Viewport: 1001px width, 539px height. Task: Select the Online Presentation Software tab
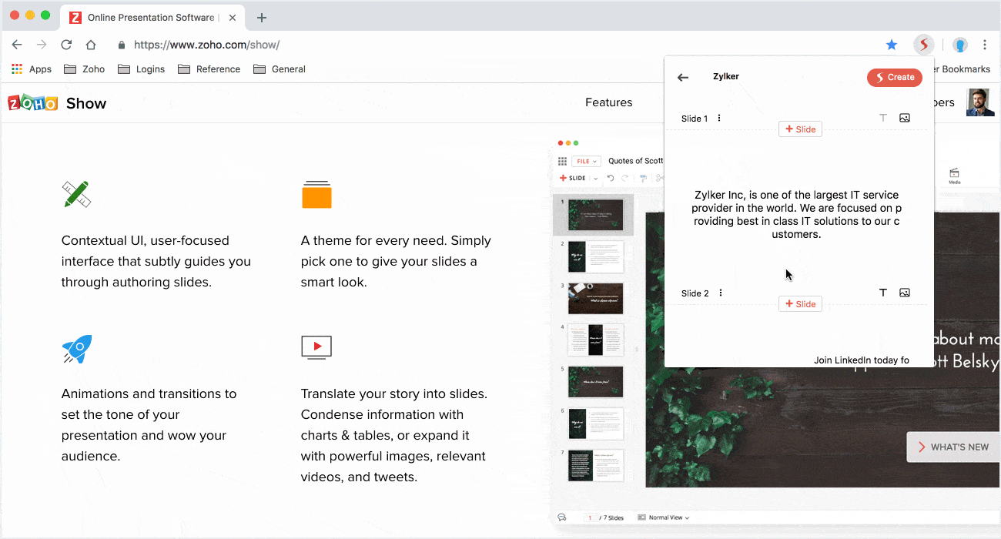[154, 17]
